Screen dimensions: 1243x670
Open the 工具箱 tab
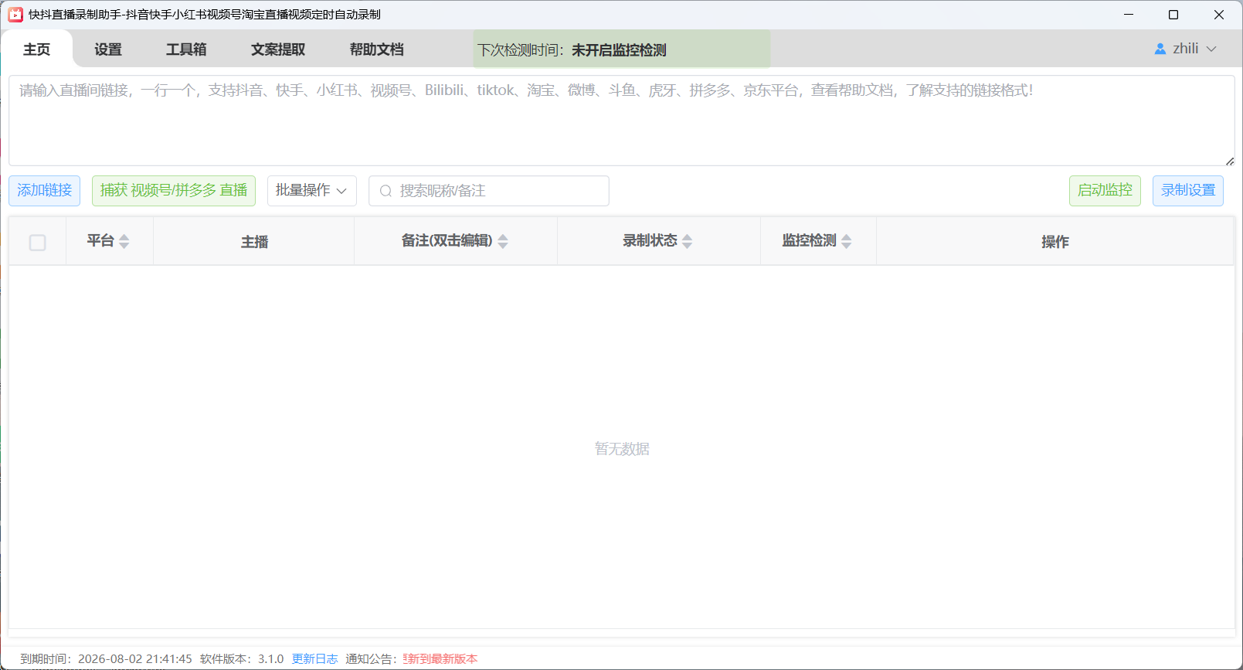pos(186,49)
